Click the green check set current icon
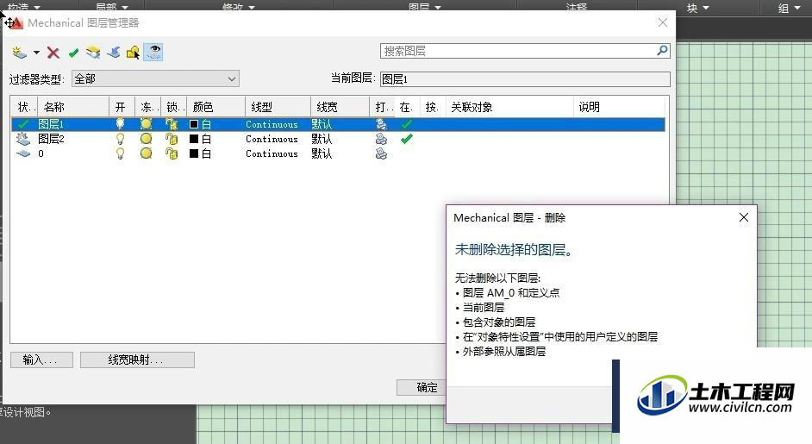The image size is (812, 444). tap(73, 53)
